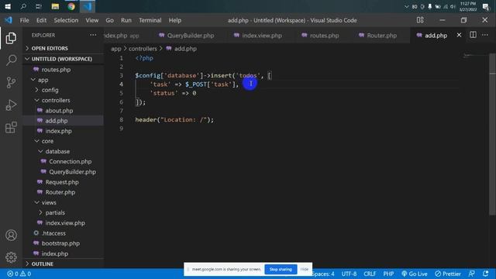Select language mode PHP in status bar
Viewport: 496px width, 279px height.
[x=388, y=274]
